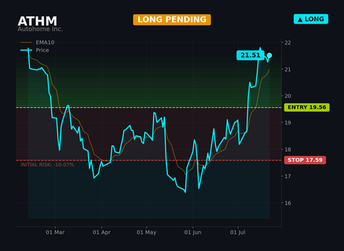The width and height of the screenshot is (344, 251).
Task: Click the 01 Mar axis label
Action: 55,232
